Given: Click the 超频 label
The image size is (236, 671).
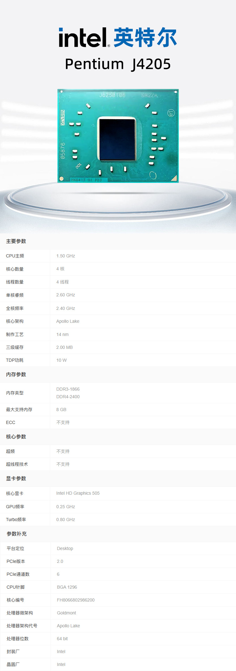Looking at the screenshot, I should [10, 451].
